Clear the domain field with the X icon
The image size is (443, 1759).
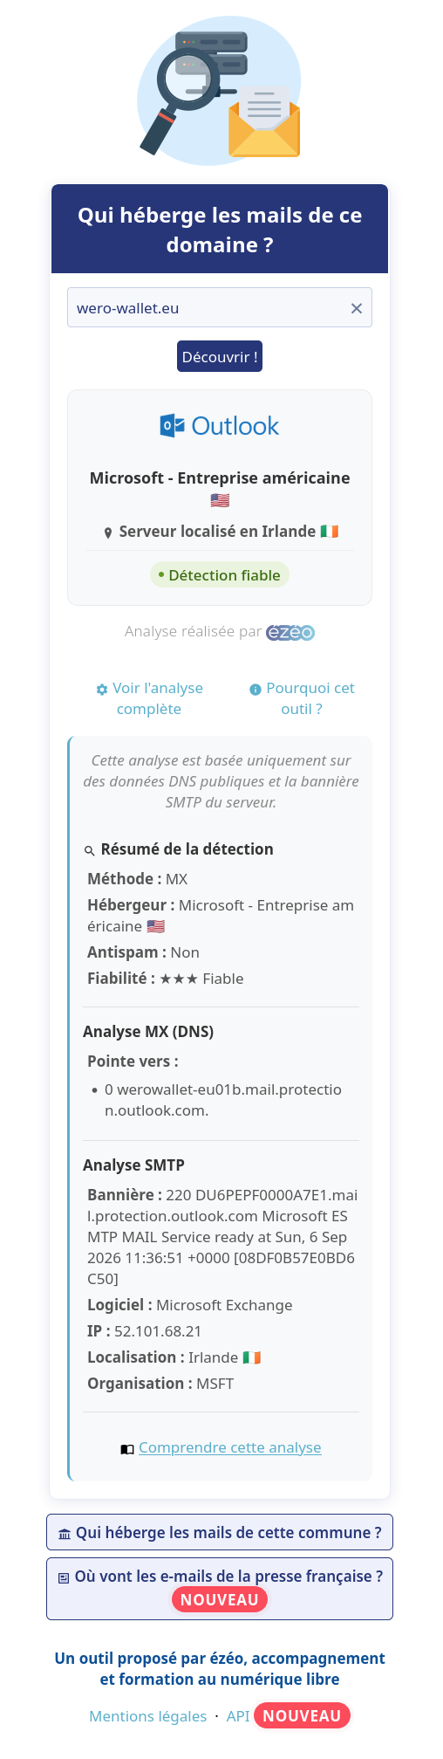coord(356,308)
